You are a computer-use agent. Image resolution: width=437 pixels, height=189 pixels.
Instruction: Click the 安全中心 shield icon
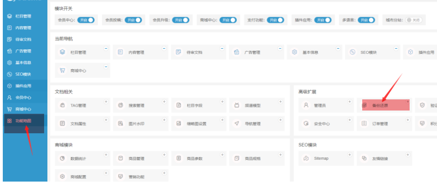(306, 124)
